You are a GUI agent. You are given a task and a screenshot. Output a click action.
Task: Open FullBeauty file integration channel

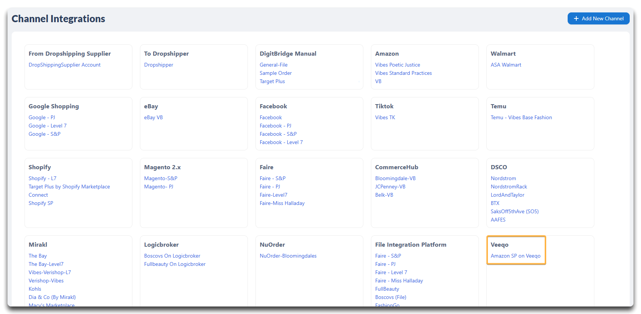[x=387, y=289]
